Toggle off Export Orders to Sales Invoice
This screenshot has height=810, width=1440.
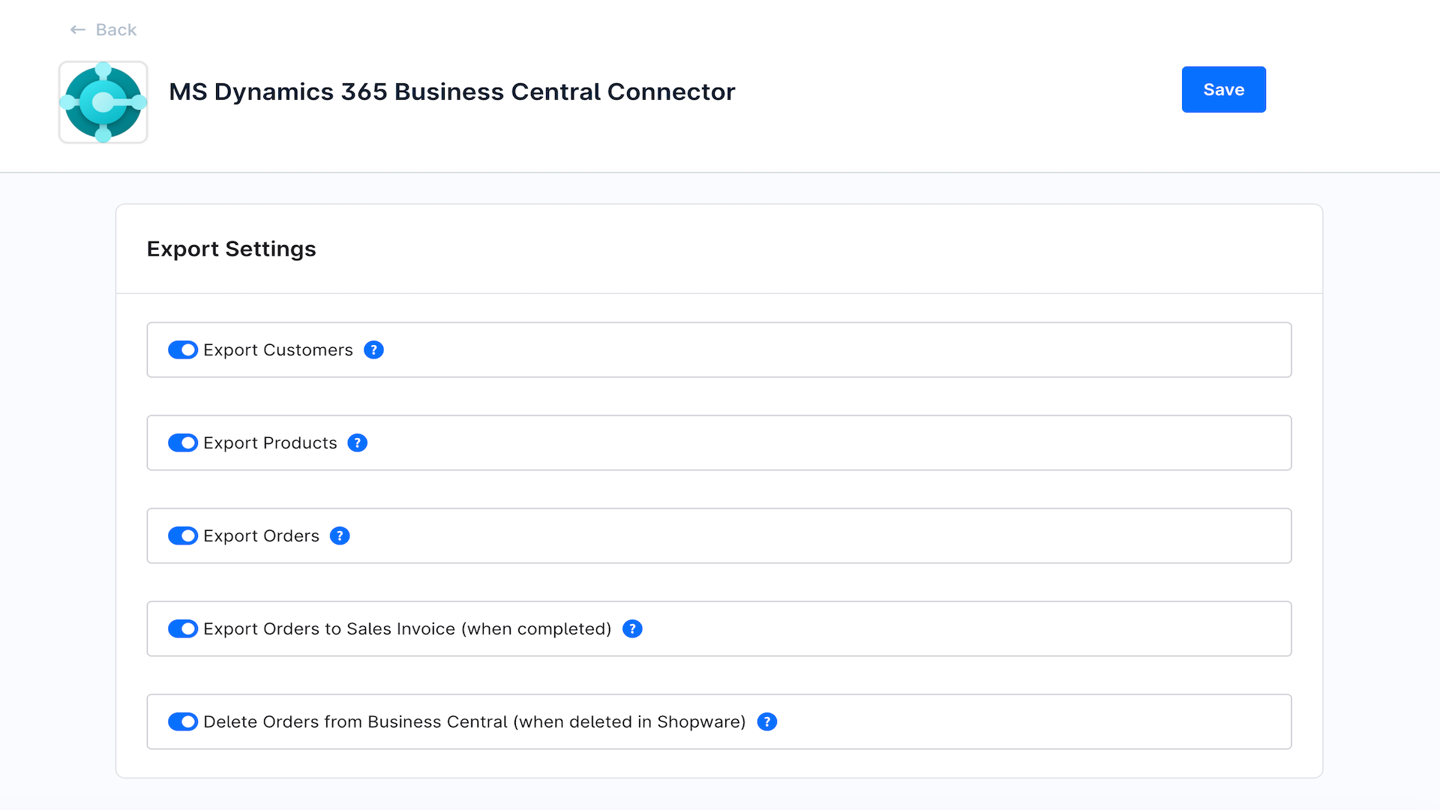pos(182,628)
